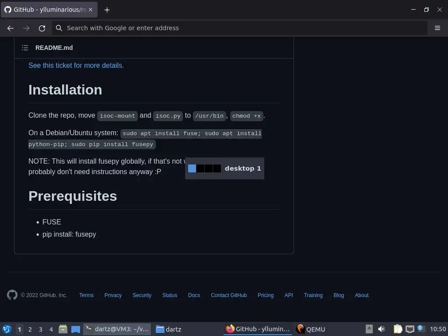
Task: Click the Prerequisites heading
Action: pos(73,196)
